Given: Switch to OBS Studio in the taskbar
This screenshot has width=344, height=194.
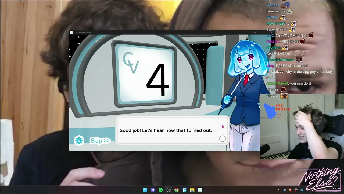Looking at the screenshot, I should [x=169, y=190].
